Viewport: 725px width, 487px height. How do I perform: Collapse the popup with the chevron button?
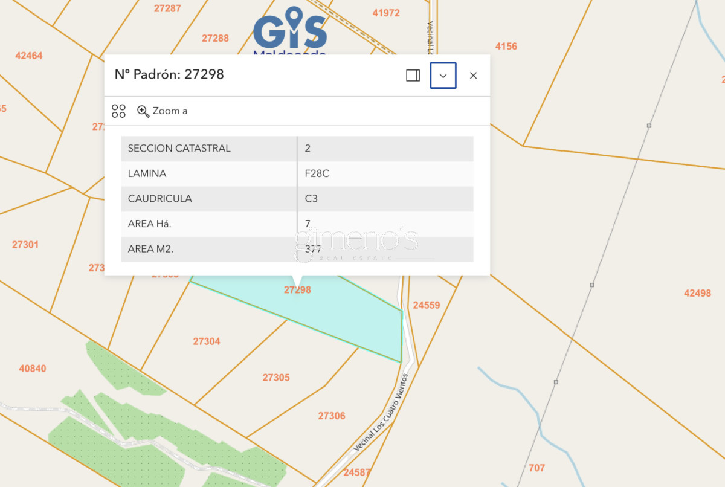coord(443,76)
